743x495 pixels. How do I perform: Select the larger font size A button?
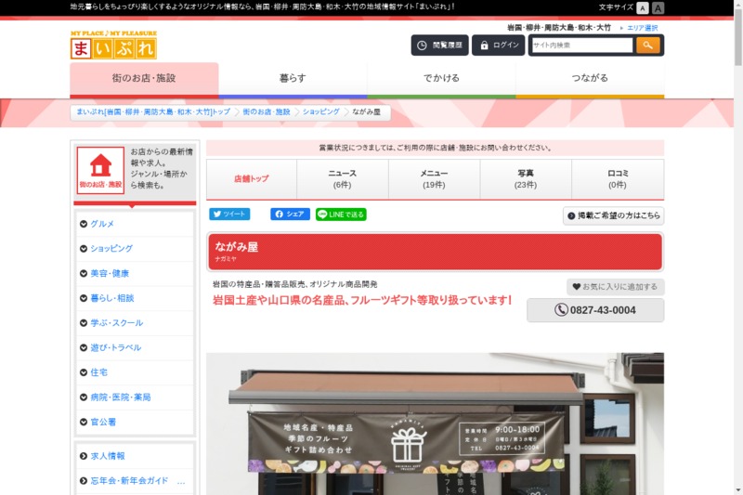658,7
